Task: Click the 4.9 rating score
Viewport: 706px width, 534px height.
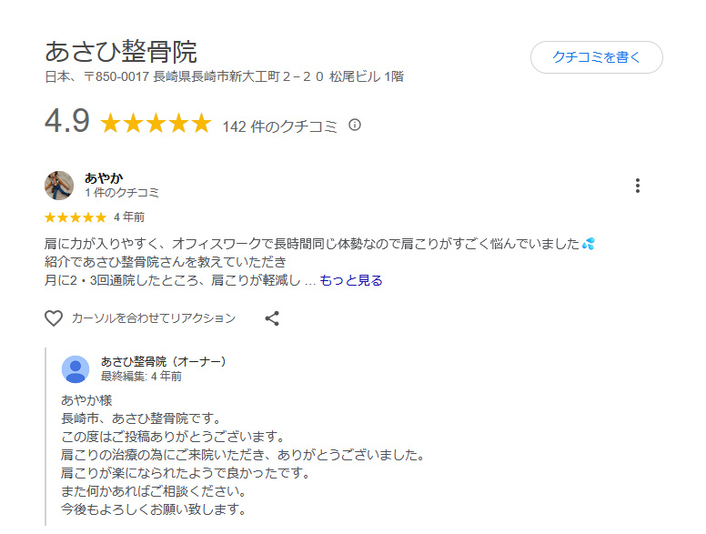Action: tap(66, 122)
